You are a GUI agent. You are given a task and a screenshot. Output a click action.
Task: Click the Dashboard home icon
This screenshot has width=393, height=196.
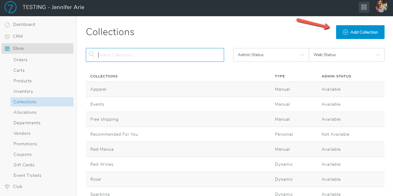point(7,24)
